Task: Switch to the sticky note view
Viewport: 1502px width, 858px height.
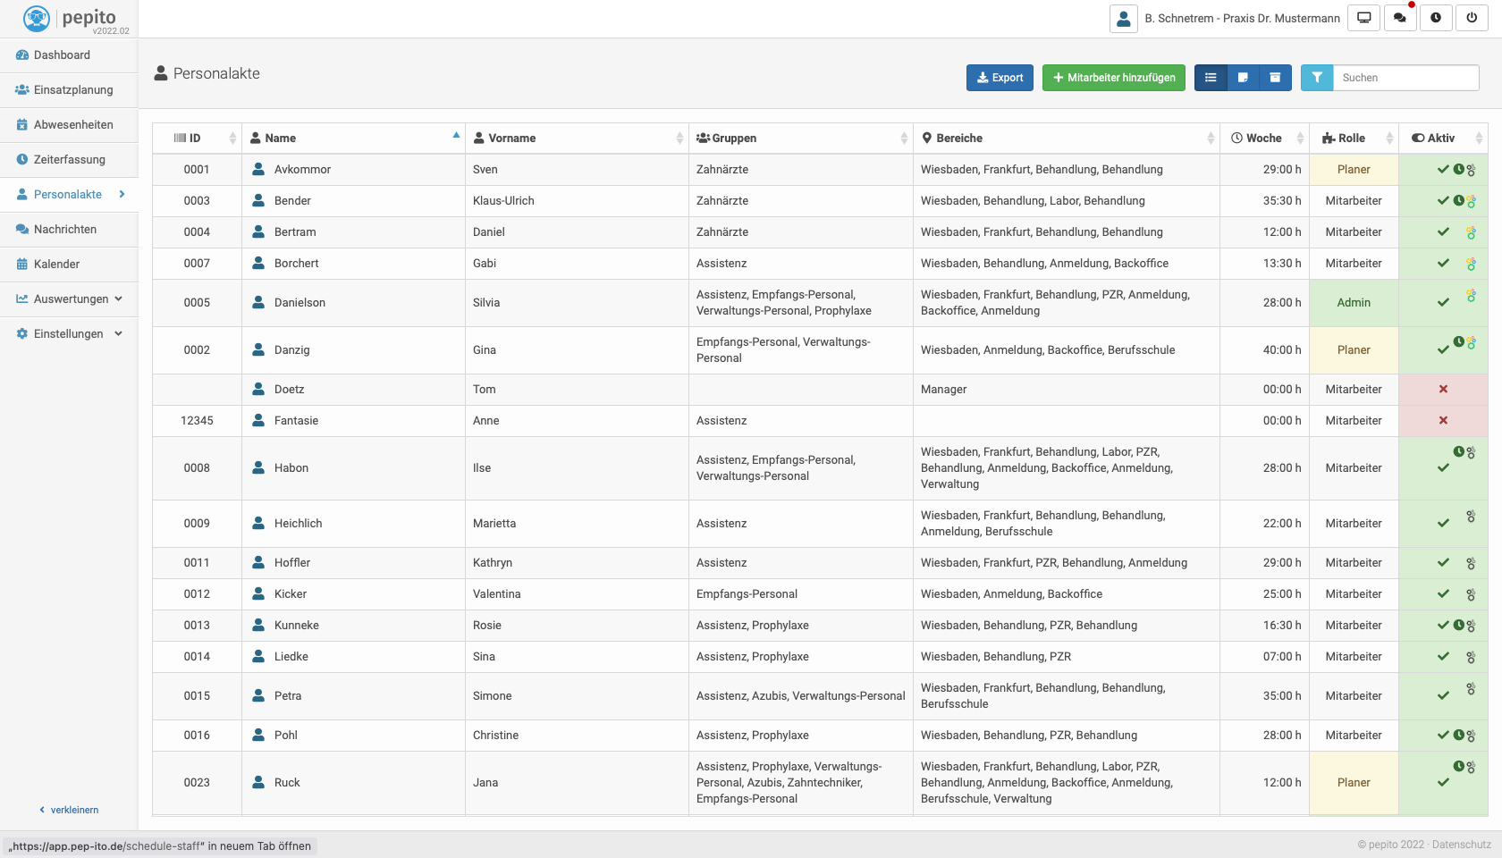Action: pyautogui.click(x=1243, y=78)
